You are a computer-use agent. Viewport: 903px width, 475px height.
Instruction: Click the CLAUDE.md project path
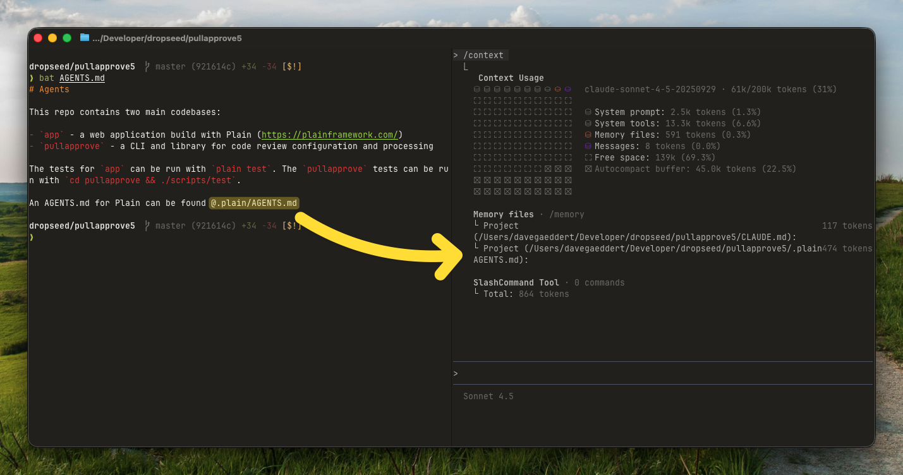pos(634,237)
